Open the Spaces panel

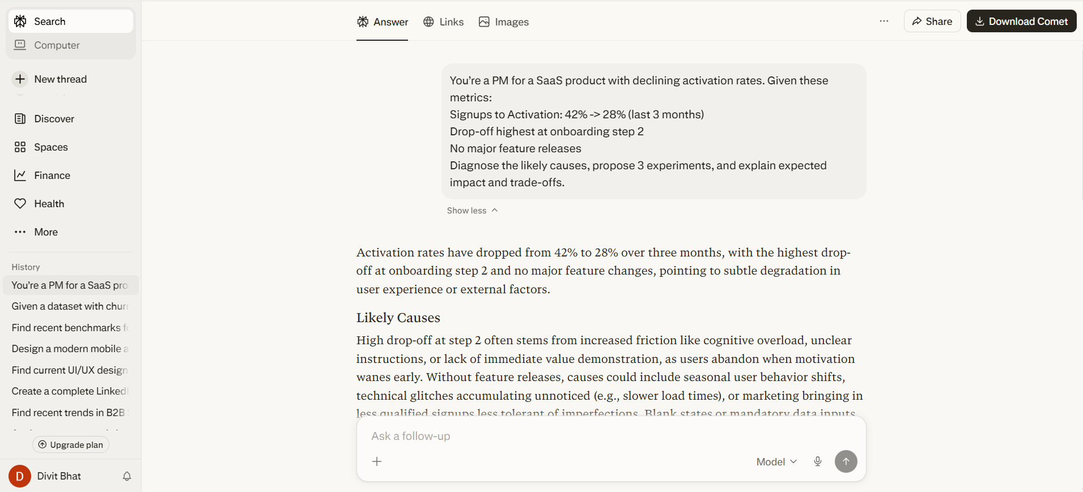coord(50,147)
